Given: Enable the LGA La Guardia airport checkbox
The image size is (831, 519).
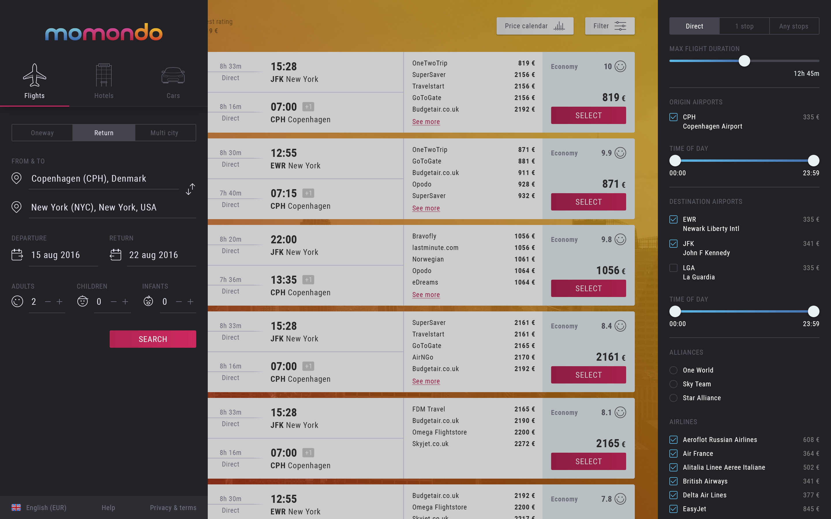Looking at the screenshot, I should [673, 268].
